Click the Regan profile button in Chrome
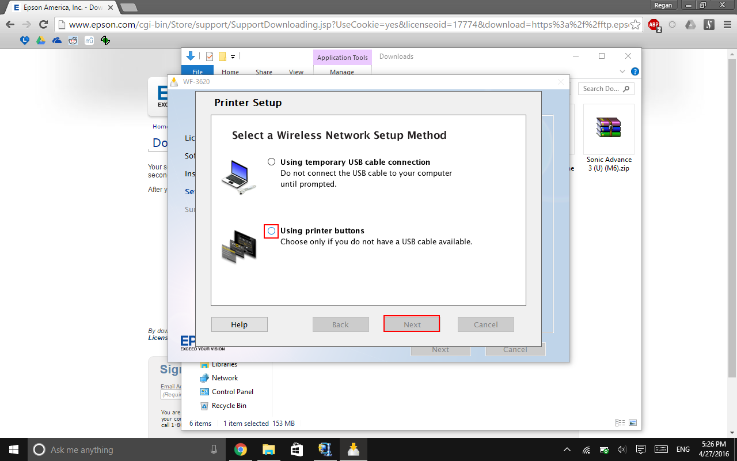Screen dimensions: 737x461 coord(663,5)
